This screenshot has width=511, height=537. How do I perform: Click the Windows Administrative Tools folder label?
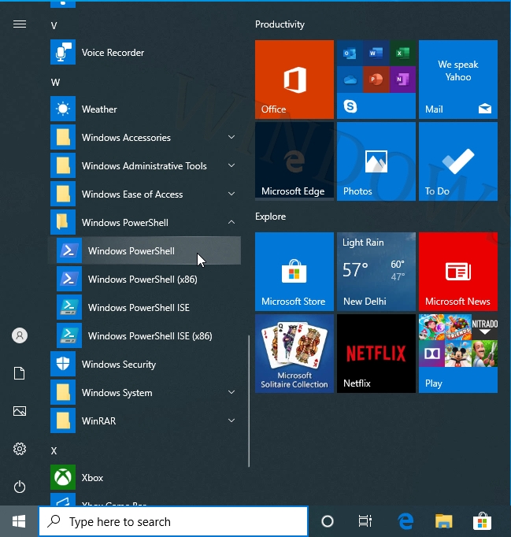point(144,166)
